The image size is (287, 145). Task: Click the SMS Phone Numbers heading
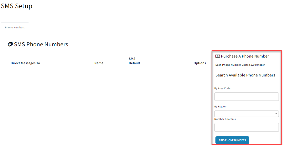[x=41, y=44]
